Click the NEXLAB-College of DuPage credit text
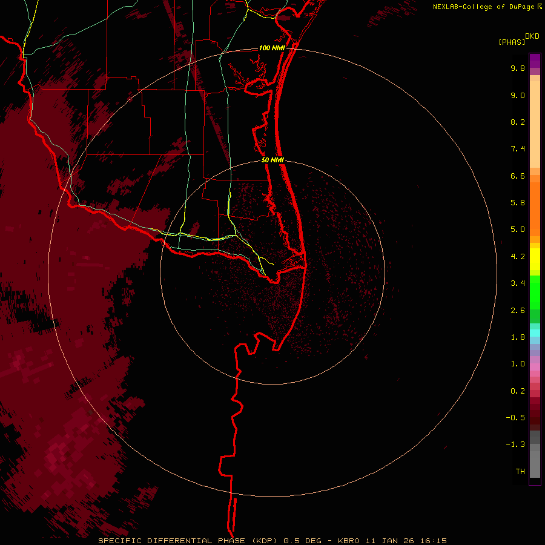Image resolution: width=545 pixels, height=545 pixels. pyautogui.click(x=484, y=7)
